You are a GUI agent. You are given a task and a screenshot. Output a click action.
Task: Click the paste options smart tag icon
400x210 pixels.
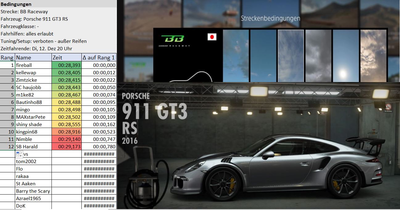point(19,154)
